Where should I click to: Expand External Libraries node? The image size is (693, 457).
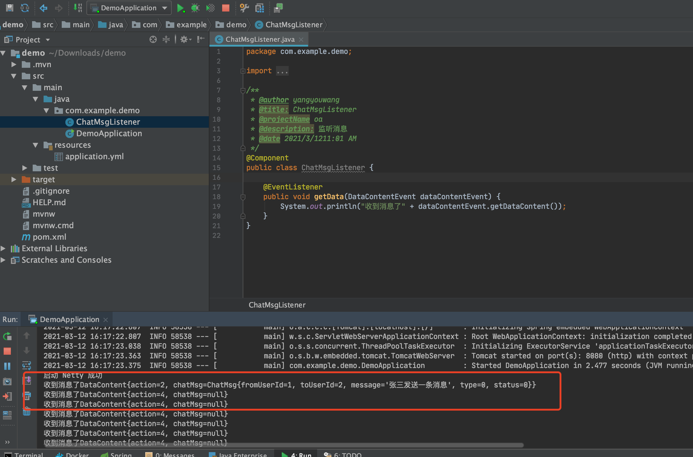tap(3, 248)
